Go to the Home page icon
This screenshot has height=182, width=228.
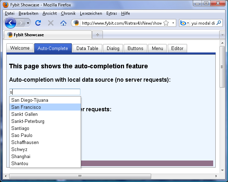[x=63, y=23]
